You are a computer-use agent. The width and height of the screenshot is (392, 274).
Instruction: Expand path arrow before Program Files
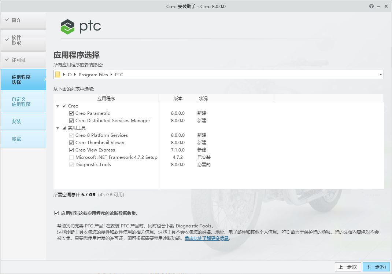click(x=75, y=74)
